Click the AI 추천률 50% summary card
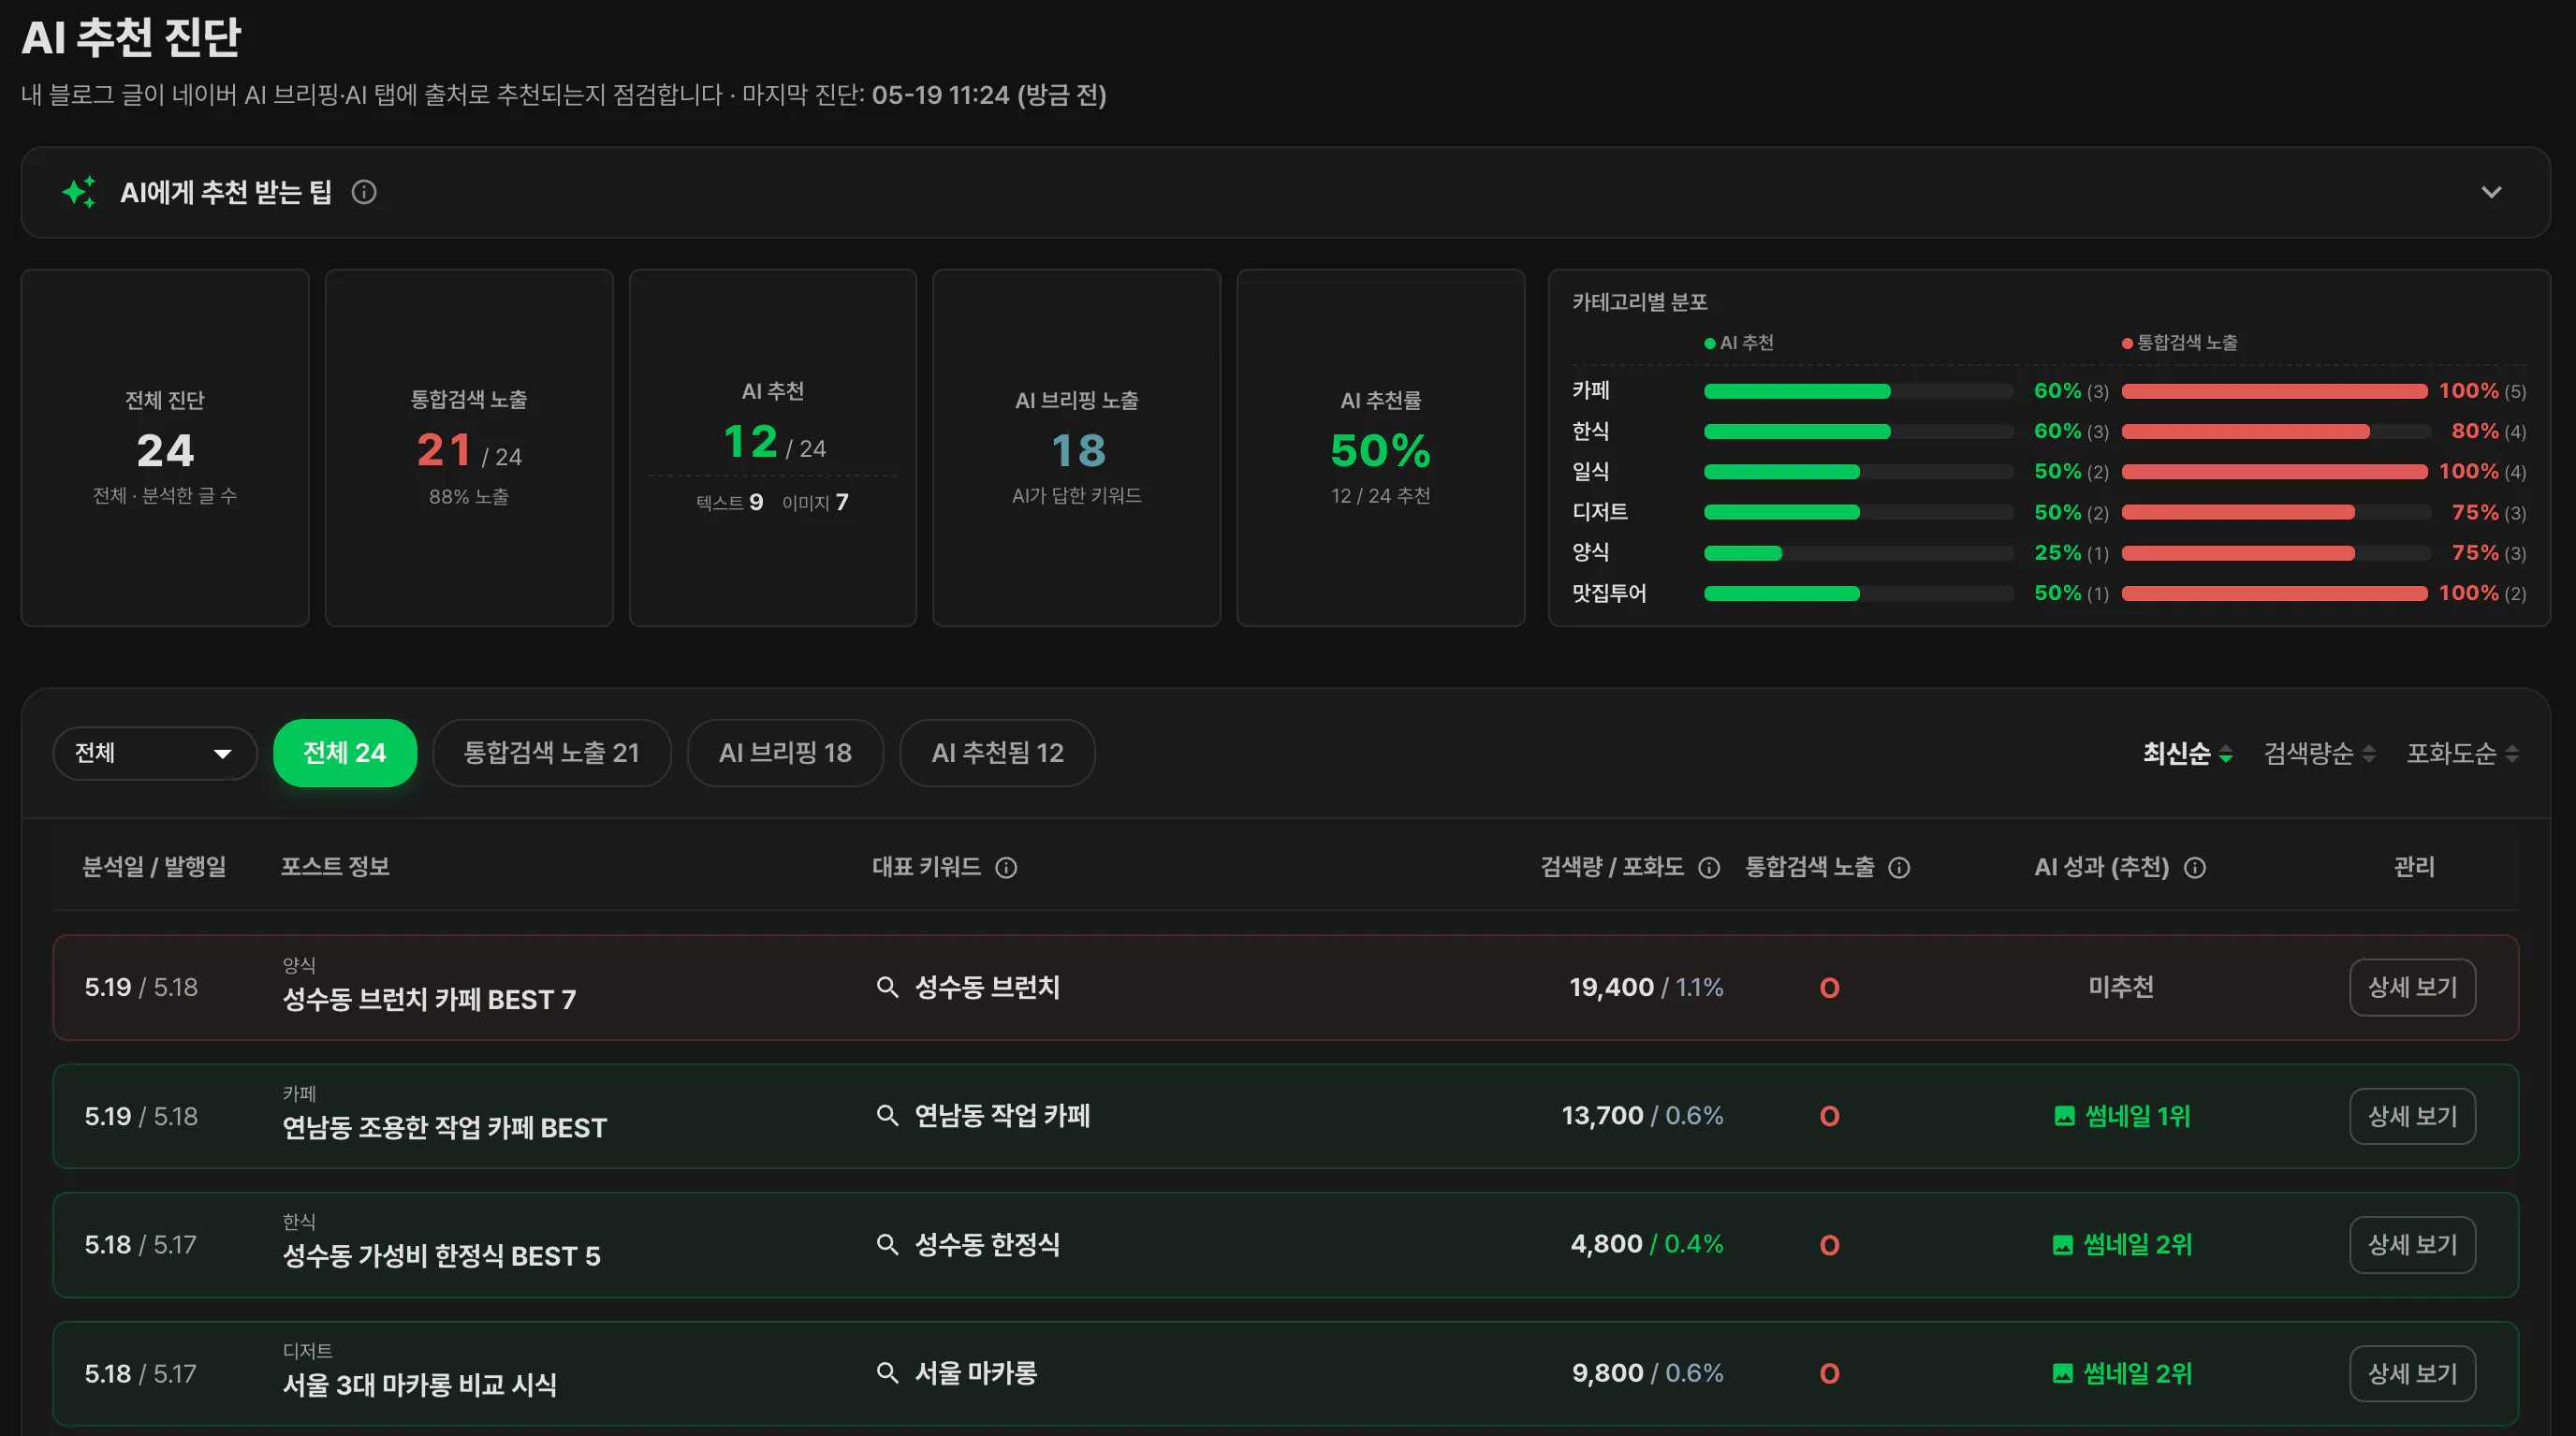Screen dimensions: 2576x1436 [1380, 448]
